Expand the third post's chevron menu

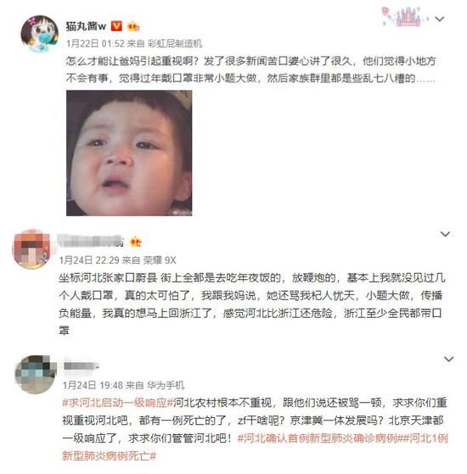click(x=448, y=359)
